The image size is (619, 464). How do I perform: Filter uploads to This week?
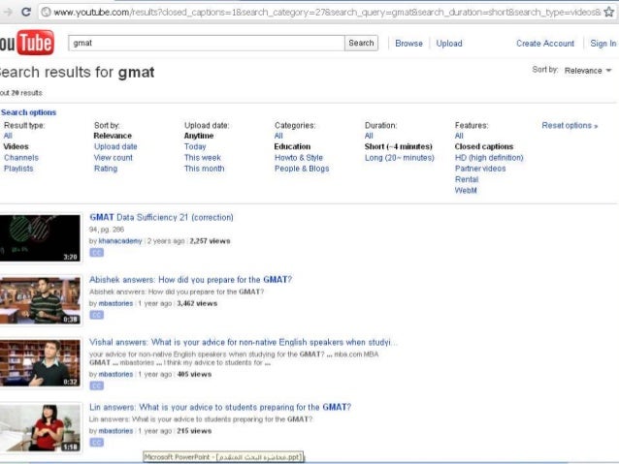[203, 158]
